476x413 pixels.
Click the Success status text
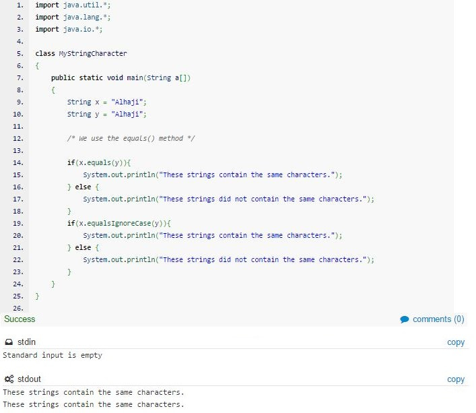pyautogui.click(x=20, y=319)
